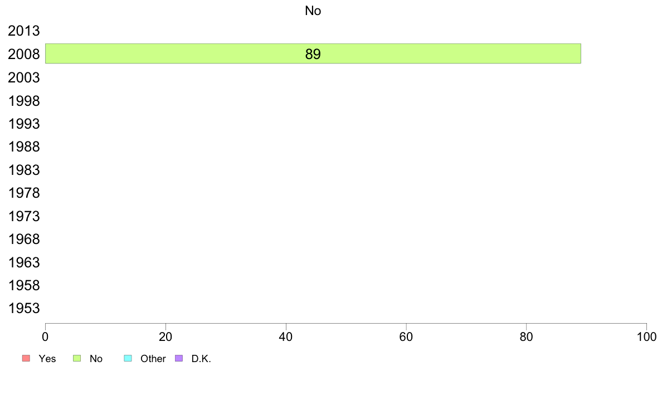Screen dimensions: 662x410
Task: Click the D.K. legend text
Action: coord(201,359)
